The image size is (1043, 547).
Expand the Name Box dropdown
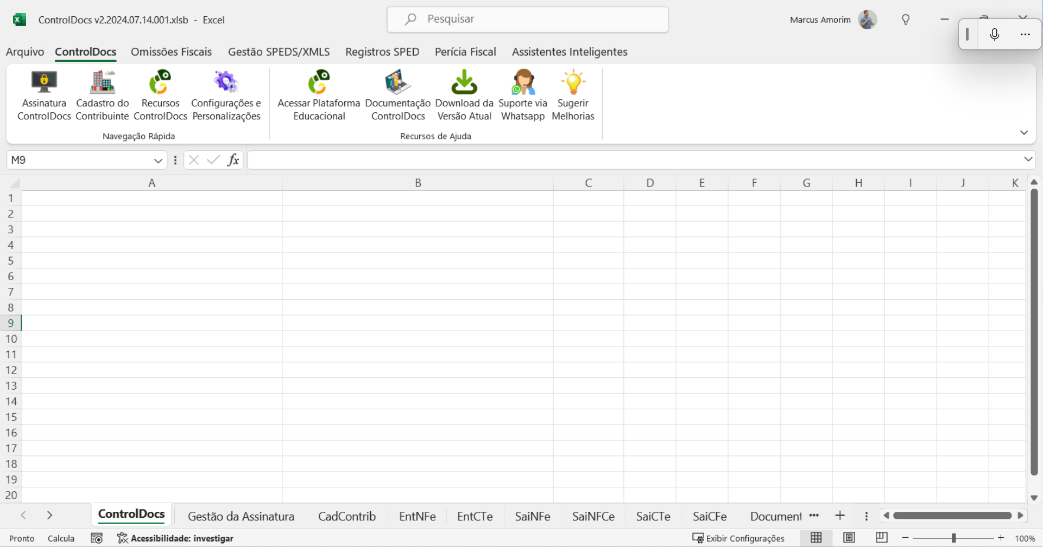(x=158, y=160)
